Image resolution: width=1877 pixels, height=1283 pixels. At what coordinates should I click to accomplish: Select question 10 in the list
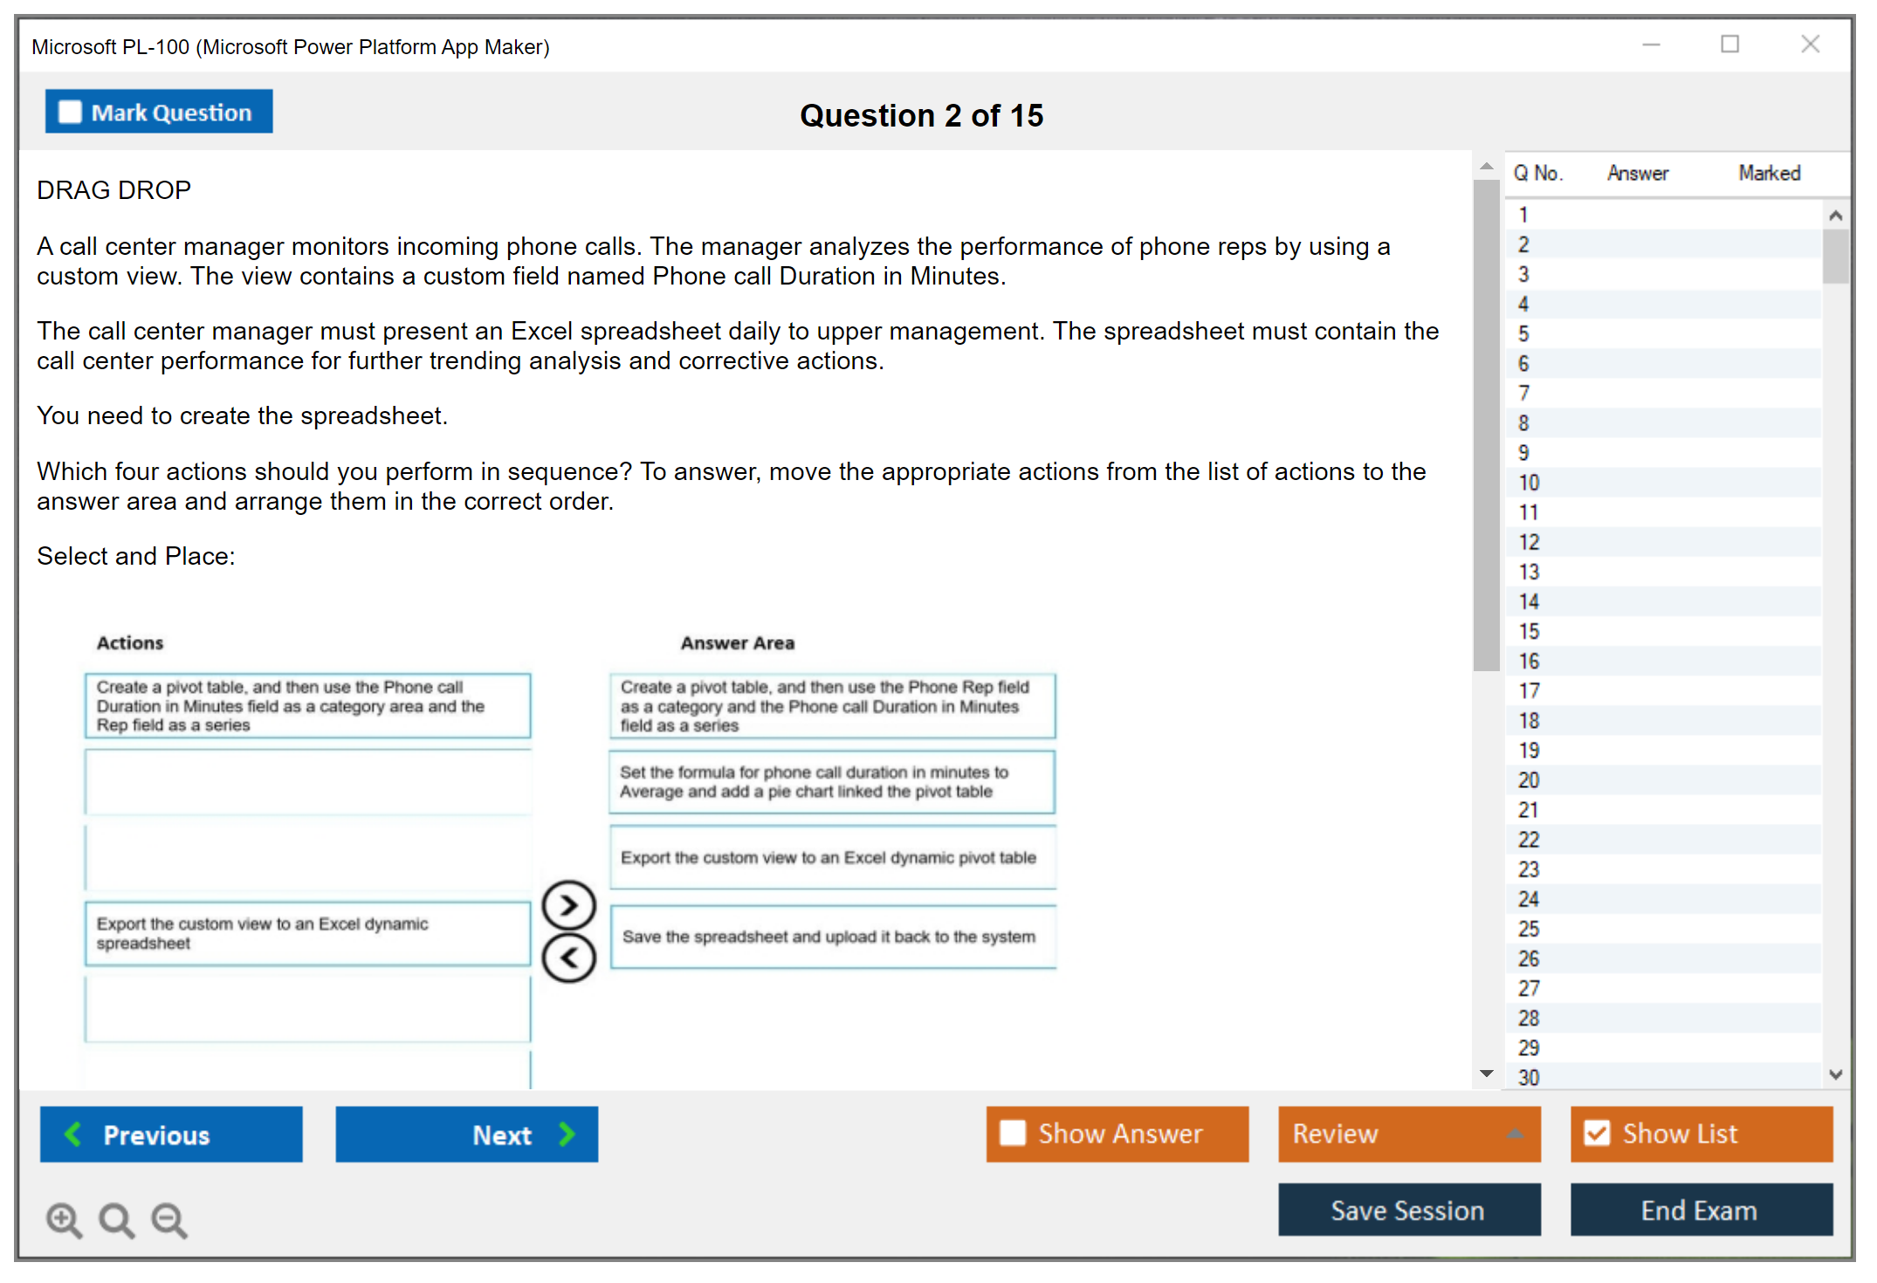[1529, 483]
